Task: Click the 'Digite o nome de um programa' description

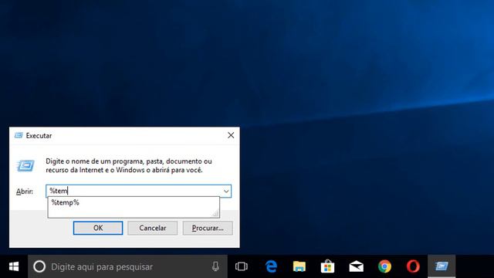Action: tap(129, 165)
